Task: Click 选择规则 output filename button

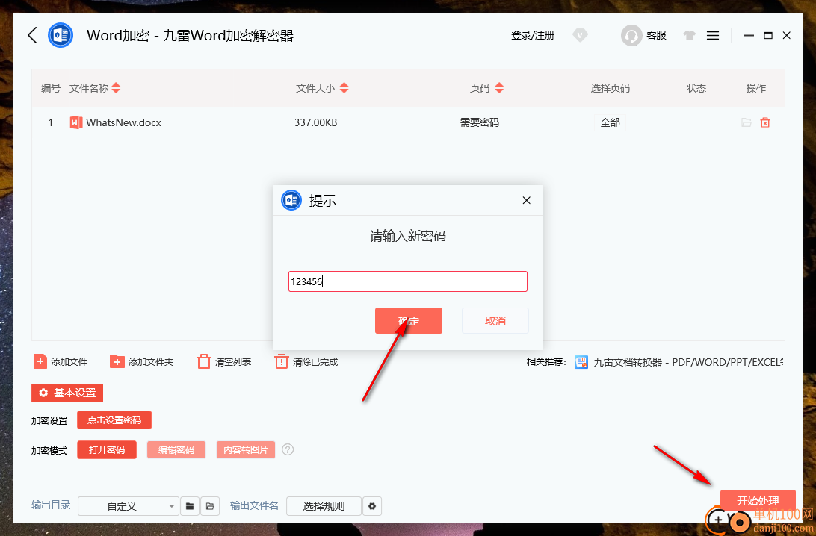Action: pos(324,506)
